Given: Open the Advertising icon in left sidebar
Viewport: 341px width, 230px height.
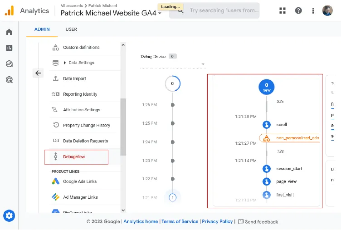Looking at the screenshot, I should click(x=9, y=80).
